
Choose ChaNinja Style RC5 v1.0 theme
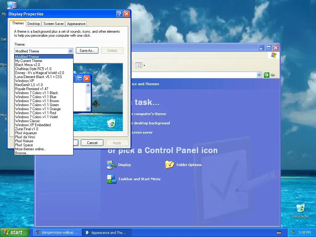[44, 69]
